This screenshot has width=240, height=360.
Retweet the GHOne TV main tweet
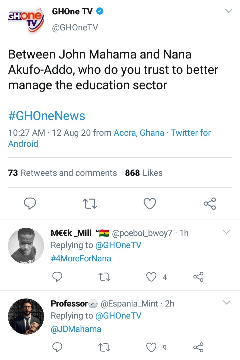pyautogui.click(x=90, y=203)
